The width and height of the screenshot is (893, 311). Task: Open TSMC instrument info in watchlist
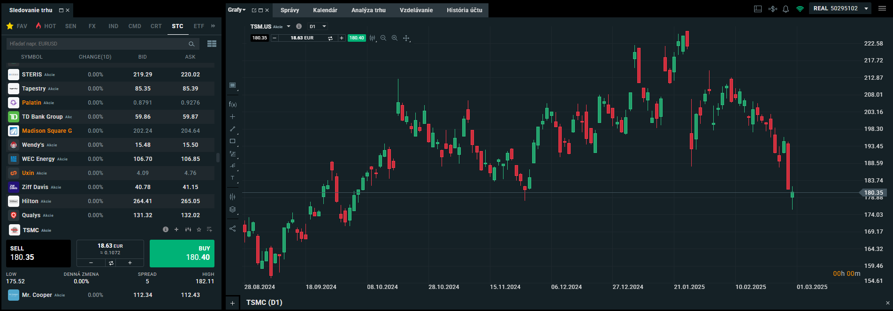[x=166, y=229]
